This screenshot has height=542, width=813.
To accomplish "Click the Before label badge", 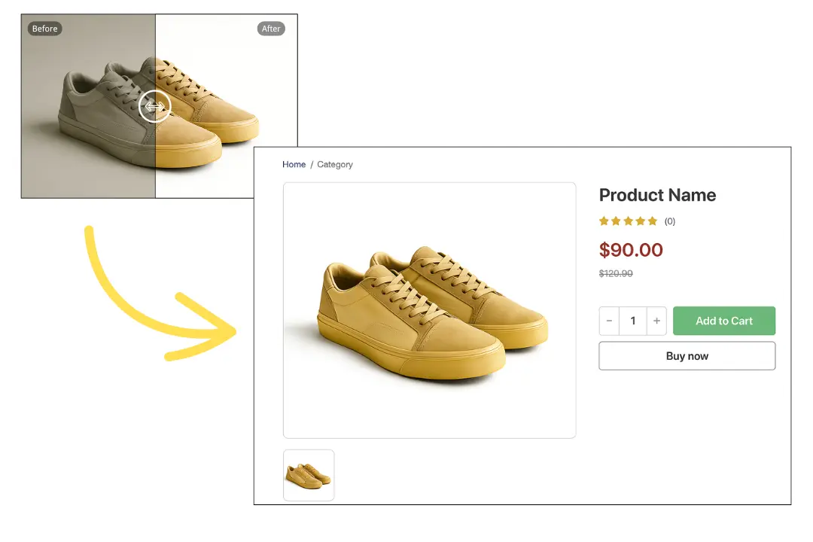I will pos(44,29).
